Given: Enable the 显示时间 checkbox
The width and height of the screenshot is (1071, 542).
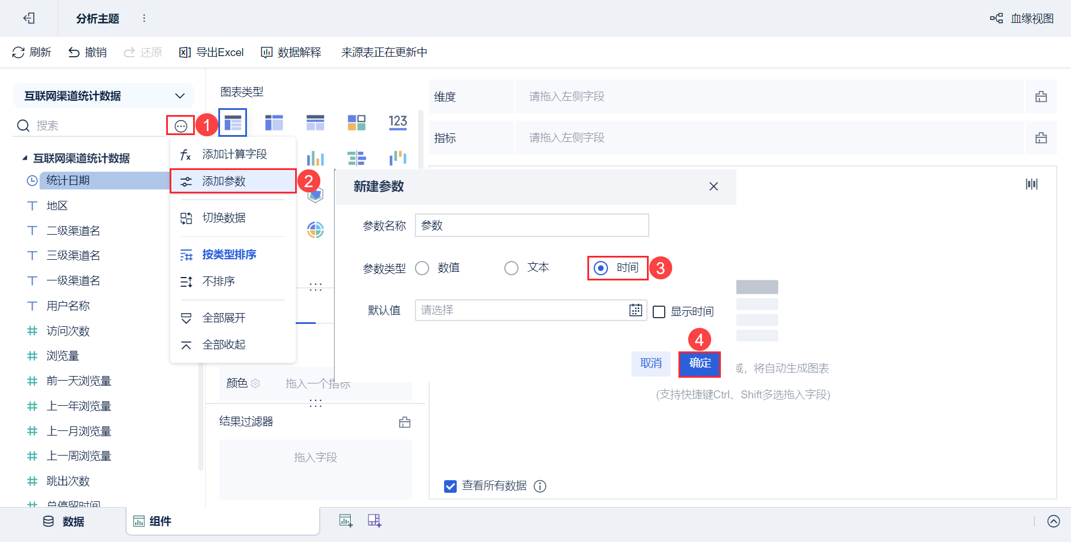Looking at the screenshot, I should pos(659,311).
